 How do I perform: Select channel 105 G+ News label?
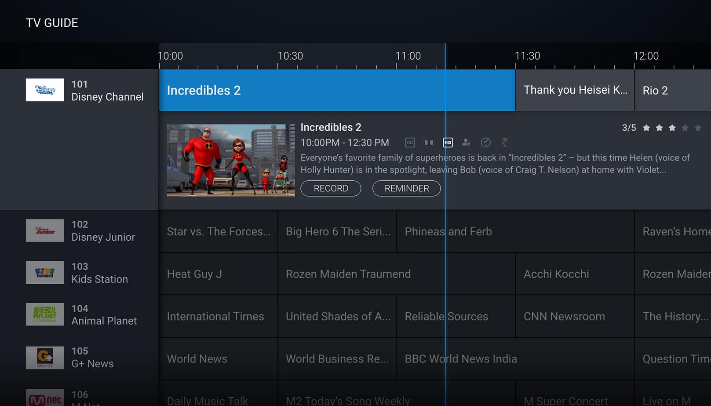(x=92, y=357)
